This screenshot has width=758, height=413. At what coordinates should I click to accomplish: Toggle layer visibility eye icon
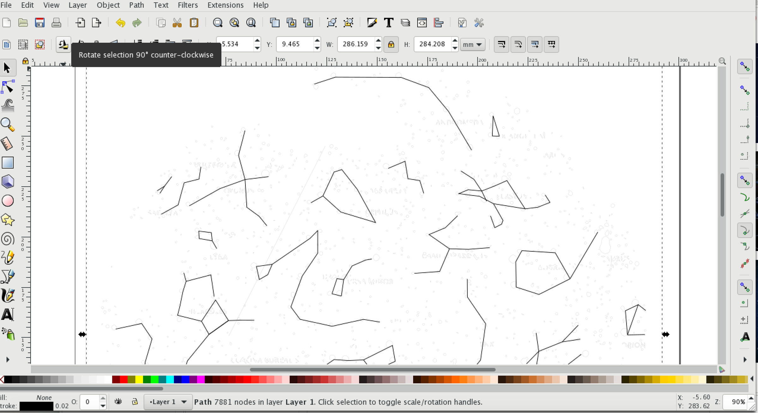(118, 402)
